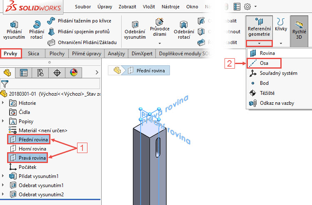The width and height of the screenshot is (312, 205).
Task: Open the Vložit menu
Action: point(149,7)
